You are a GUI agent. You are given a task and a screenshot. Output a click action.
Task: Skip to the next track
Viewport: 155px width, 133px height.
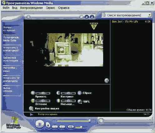(x=62, y=127)
